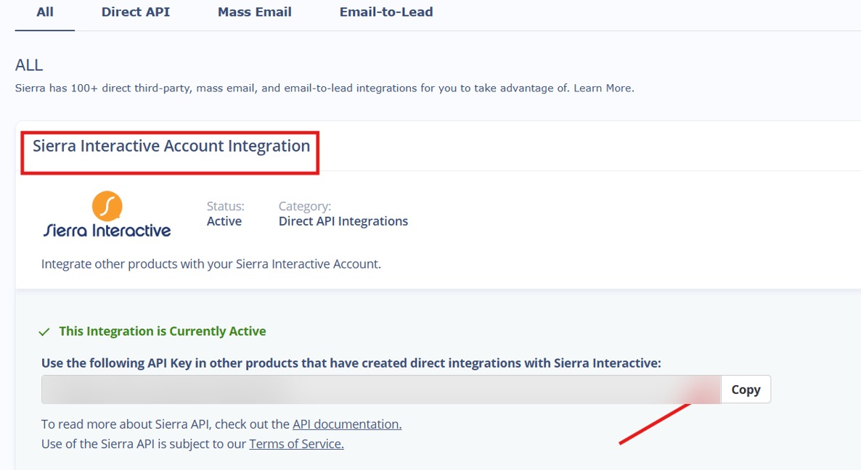Select the Mass Email tab
Image resolution: width=861 pixels, height=470 pixels.
tap(255, 12)
